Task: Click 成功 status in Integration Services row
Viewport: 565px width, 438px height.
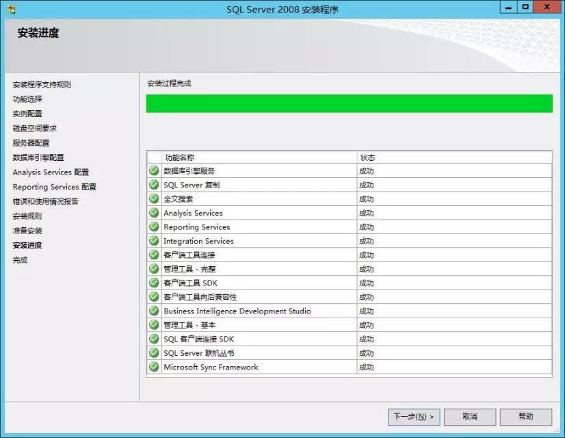Action: click(367, 241)
